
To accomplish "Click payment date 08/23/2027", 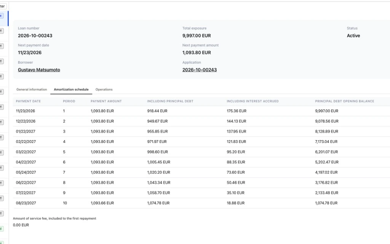I will click(x=26, y=203).
